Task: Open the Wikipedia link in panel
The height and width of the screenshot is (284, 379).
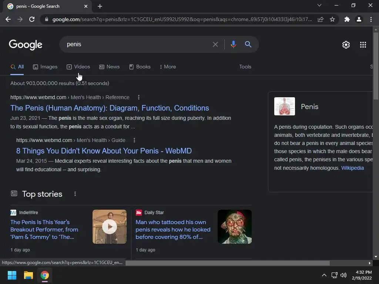Action: tap(352, 168)
